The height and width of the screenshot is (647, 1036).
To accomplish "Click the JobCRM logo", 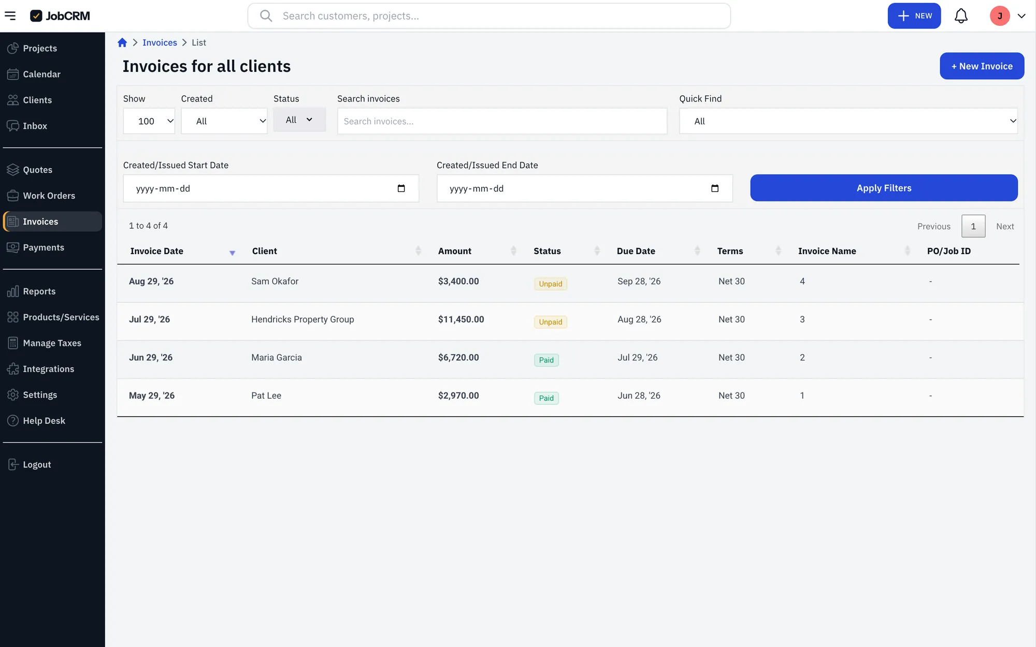I will pyautogui.click(x=60, y=16).
